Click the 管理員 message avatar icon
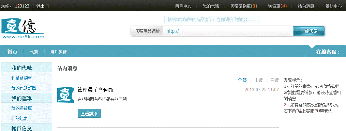The height and width of the screenshot is (131, 346). click(66, 95)
